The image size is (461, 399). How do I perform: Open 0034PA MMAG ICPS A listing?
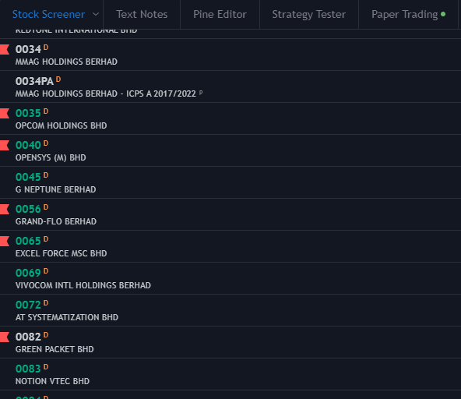point(230,87)
